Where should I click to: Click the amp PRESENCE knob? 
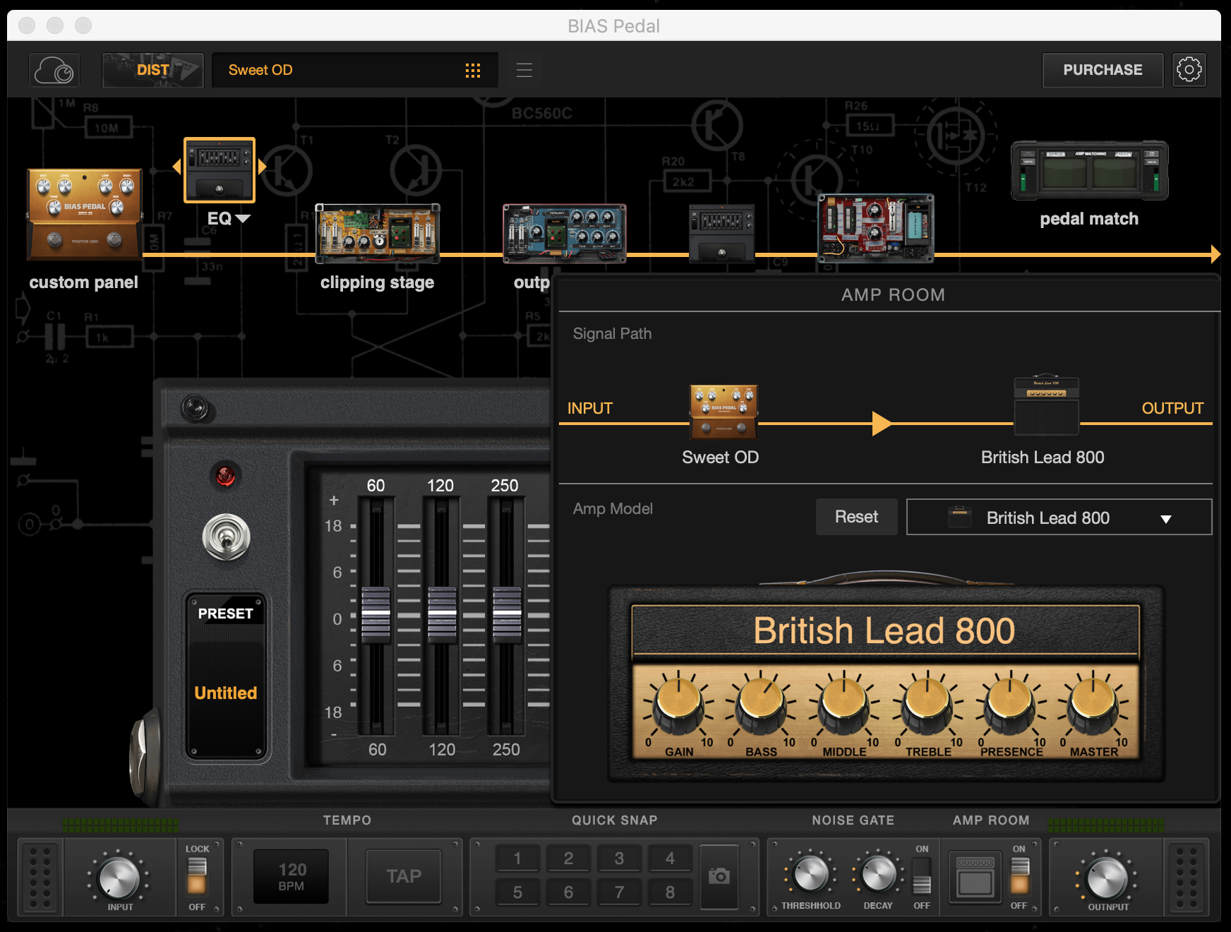coord(1011,703)
